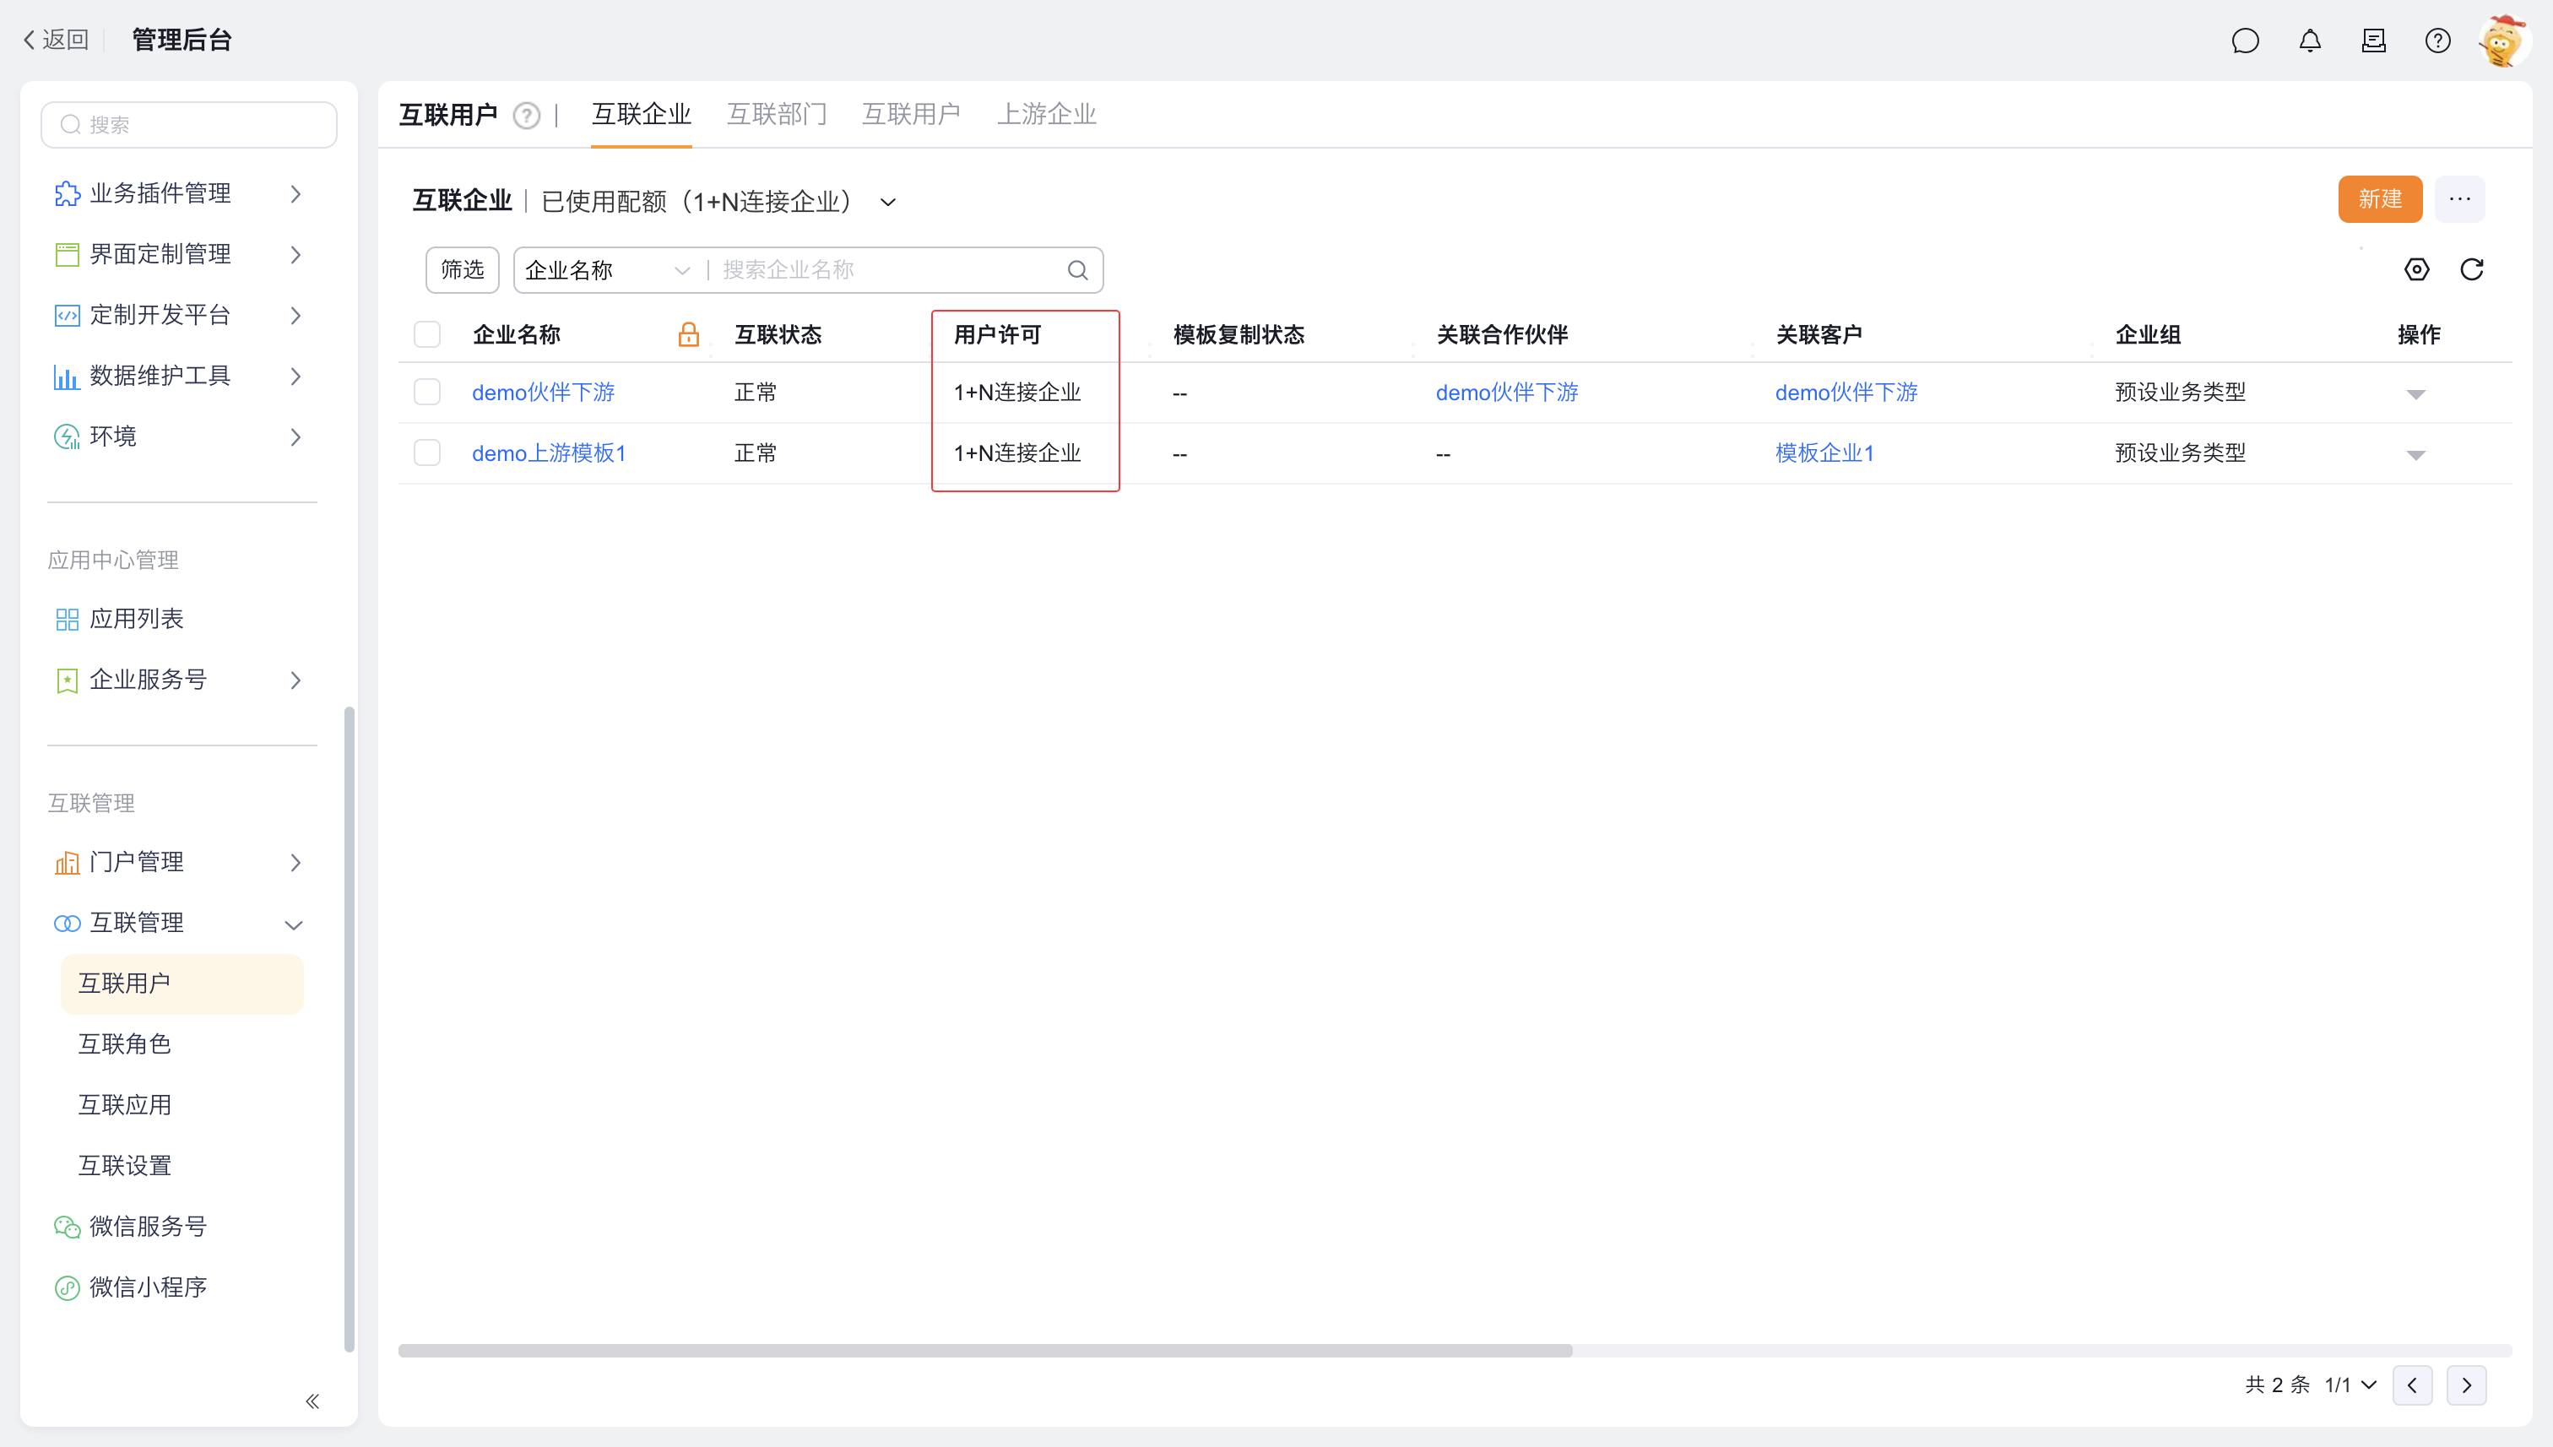Open the help question mark icon in header
The image size is (2553, 1447).
(x=2436, y=41)
